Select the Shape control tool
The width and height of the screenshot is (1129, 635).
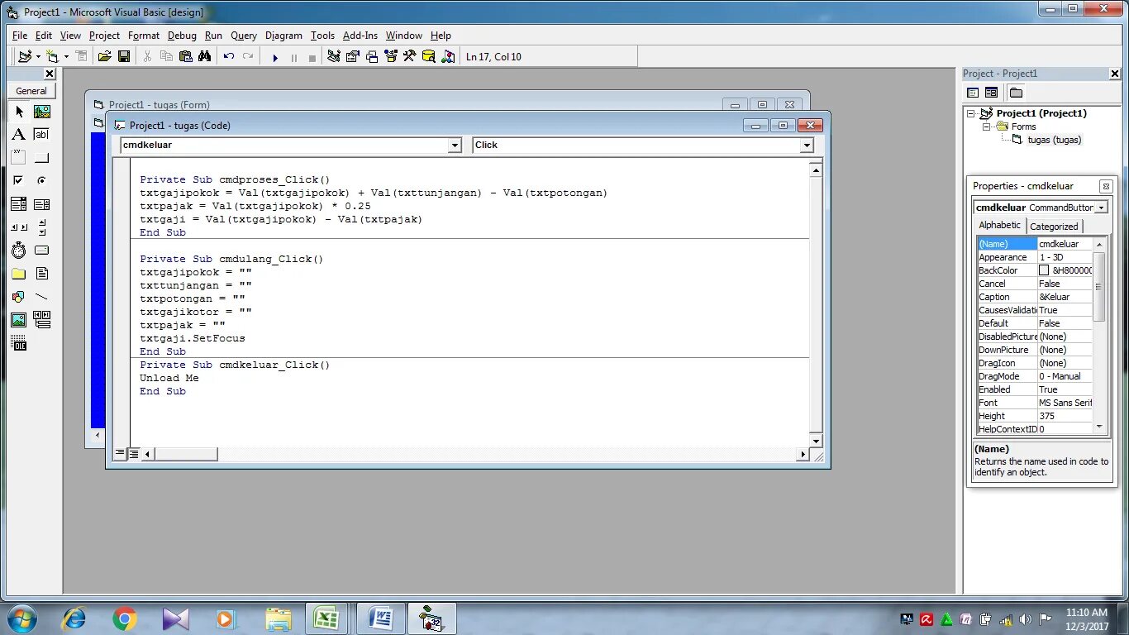point(19,297)
